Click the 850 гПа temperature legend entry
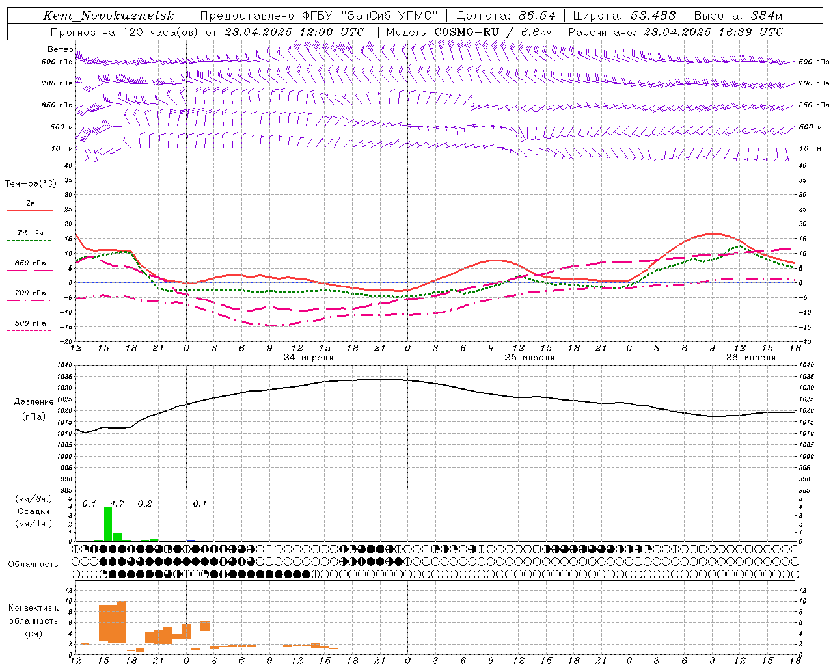Viewport: 833px width, 666px height. click(x=30, y=263)
